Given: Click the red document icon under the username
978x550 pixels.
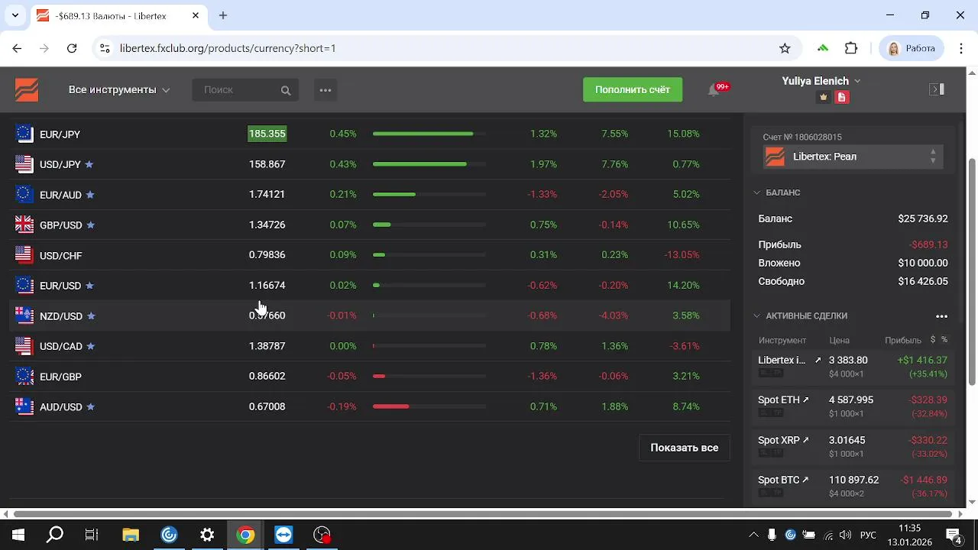Looking at the screenshot, I should coord(841,97).
